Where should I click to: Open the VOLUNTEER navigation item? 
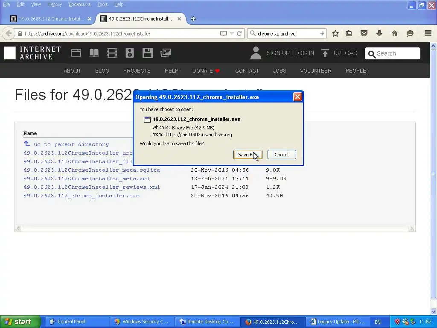coord(316,71)
